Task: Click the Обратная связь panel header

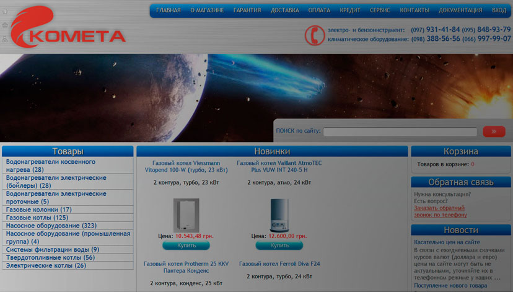Action: (x=461, y=182)
